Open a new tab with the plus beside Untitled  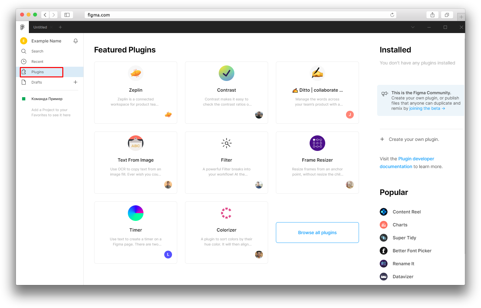pos(60,27)
